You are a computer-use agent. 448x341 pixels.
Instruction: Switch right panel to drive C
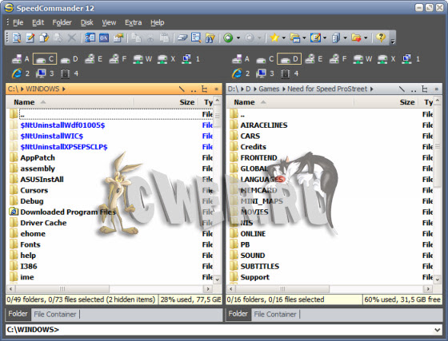[265, 59]
